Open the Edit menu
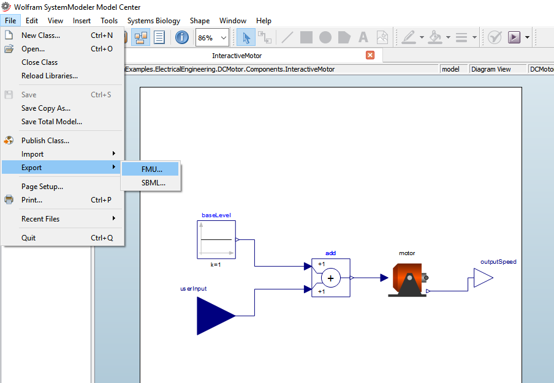Image resolution: width=554 pixels, height=383 pixels. pyautogui.click(x=32, y=21)
